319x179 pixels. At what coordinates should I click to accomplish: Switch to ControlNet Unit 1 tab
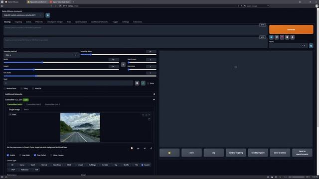[34, 104]
